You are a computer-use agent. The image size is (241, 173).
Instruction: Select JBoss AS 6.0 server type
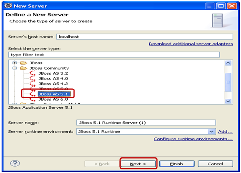point(53,99)
